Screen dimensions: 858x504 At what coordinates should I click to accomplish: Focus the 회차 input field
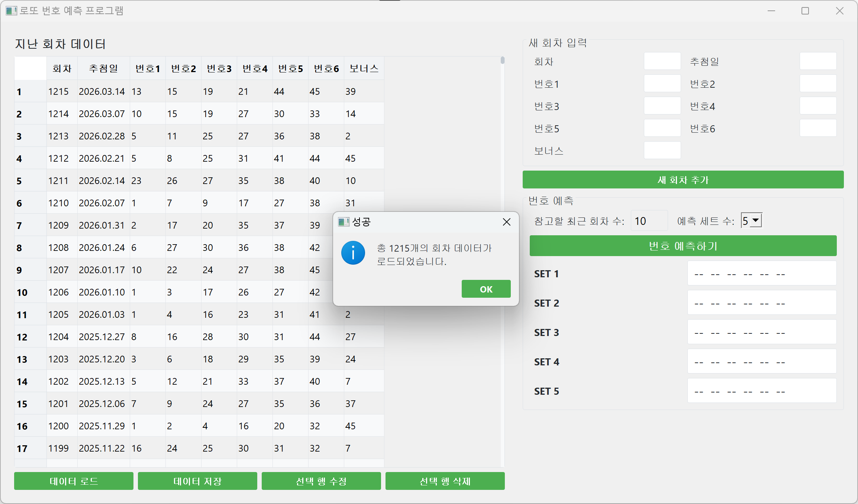click(662, 61)
